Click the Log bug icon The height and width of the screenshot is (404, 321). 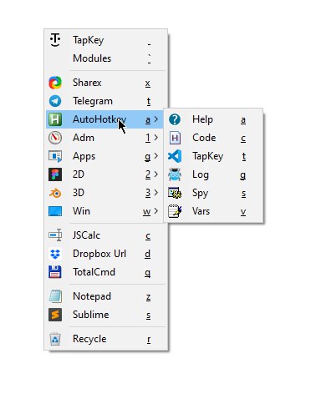coord(175,174)
